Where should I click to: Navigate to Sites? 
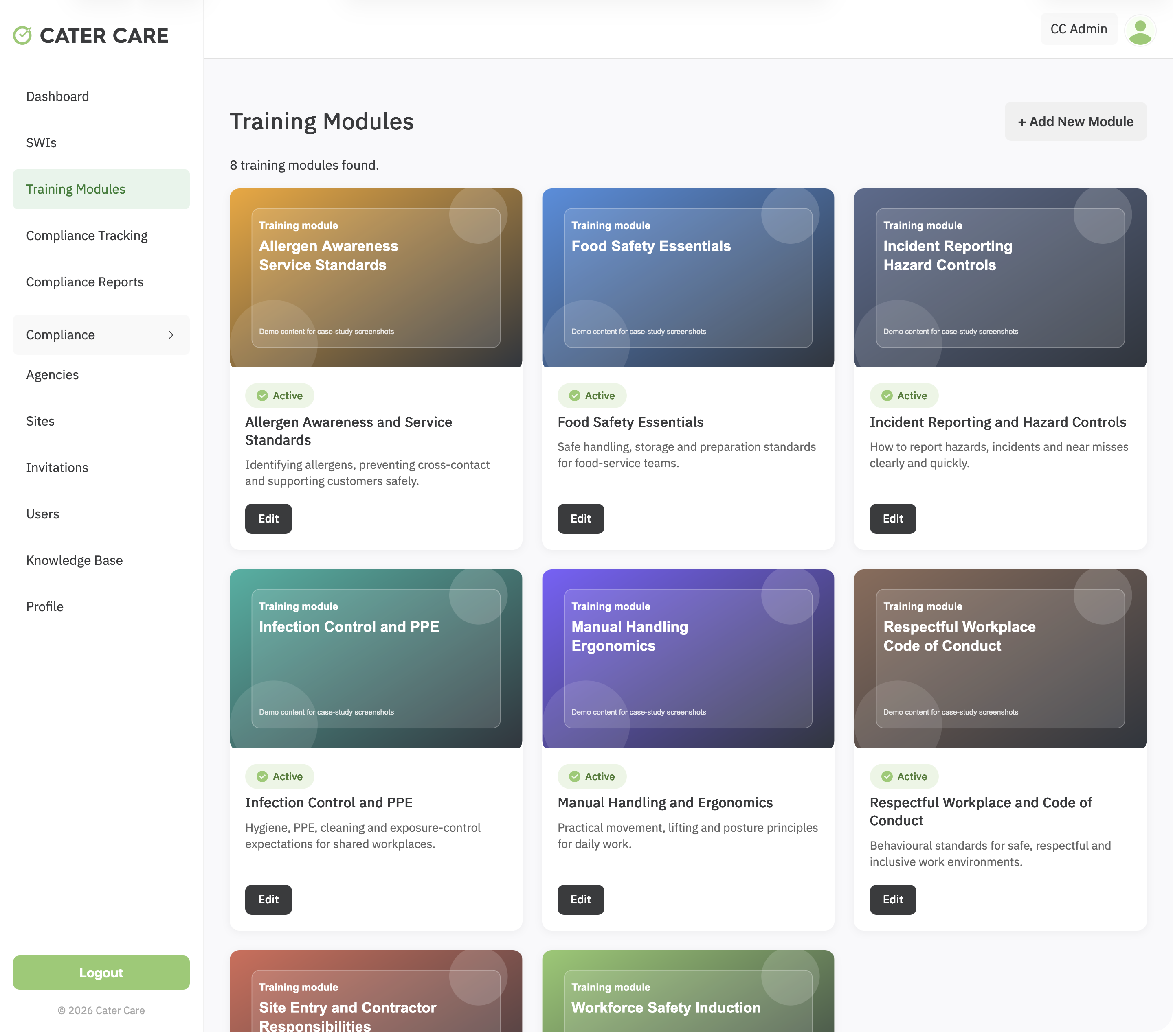(x=101, y=422)
